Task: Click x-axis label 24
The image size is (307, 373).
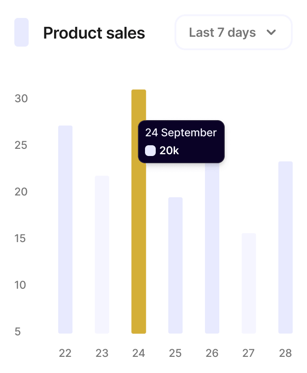Action: pos(139,353)
